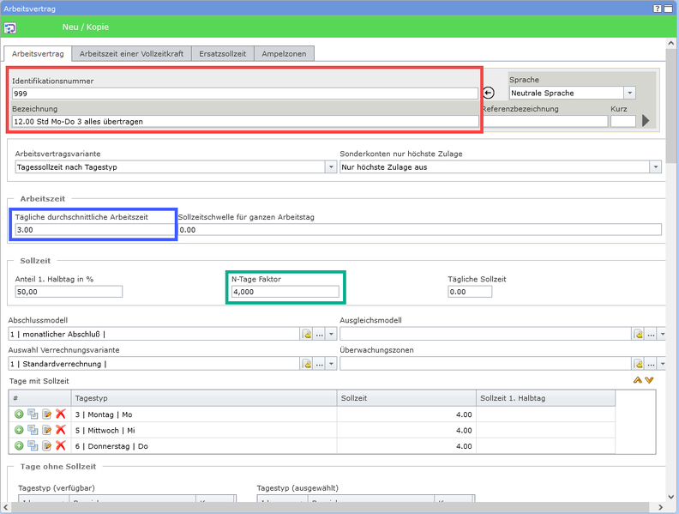The image size is (679, 514).
Task: Click the left arrow circle beside Sprache
Action: 489,93
